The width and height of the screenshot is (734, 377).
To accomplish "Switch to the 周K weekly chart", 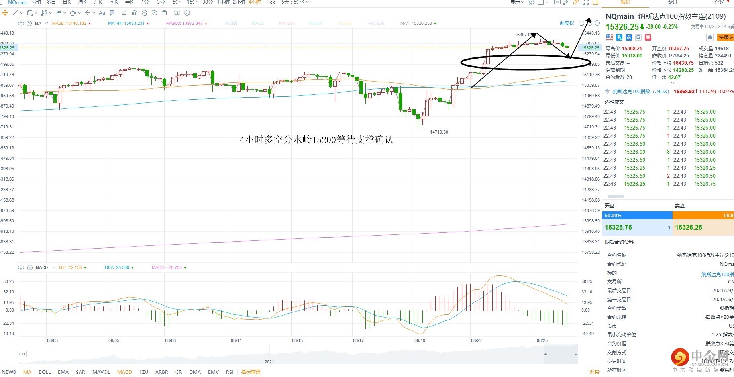I will (x=82, y=2).
